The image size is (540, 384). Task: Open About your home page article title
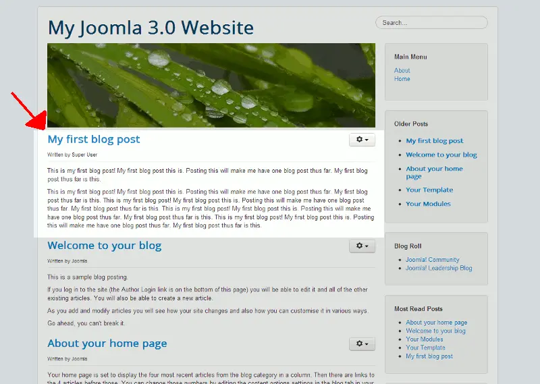(107, 344)
